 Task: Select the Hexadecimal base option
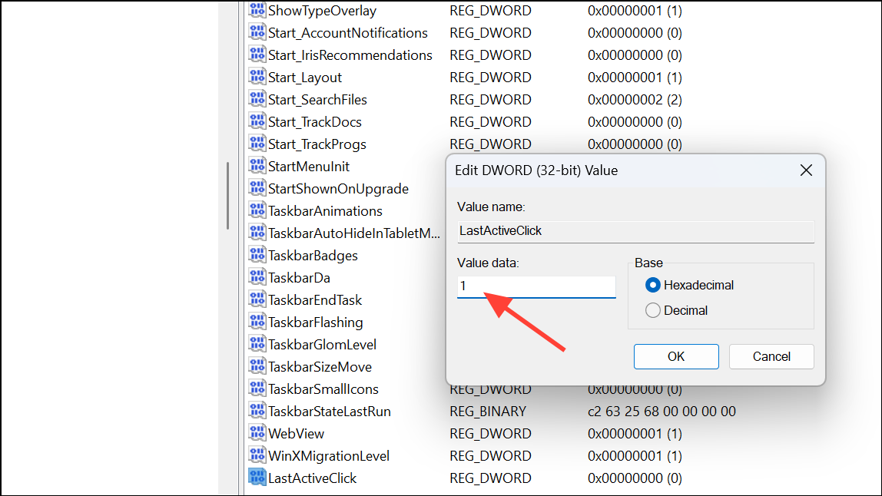653,285
